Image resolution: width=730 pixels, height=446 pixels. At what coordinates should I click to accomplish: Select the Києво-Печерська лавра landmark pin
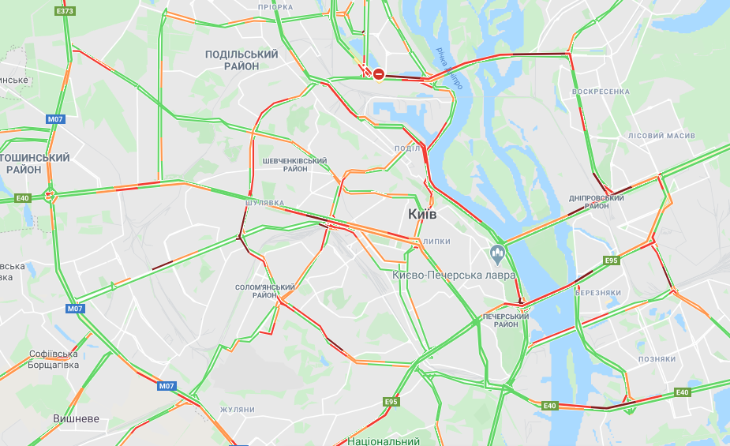pyautogui.click(x=498, y=255)
